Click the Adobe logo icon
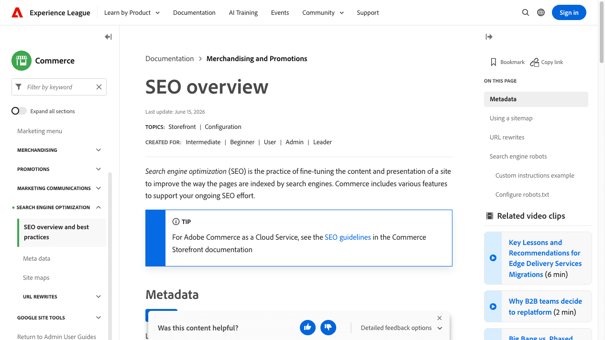 coord(17,12)
